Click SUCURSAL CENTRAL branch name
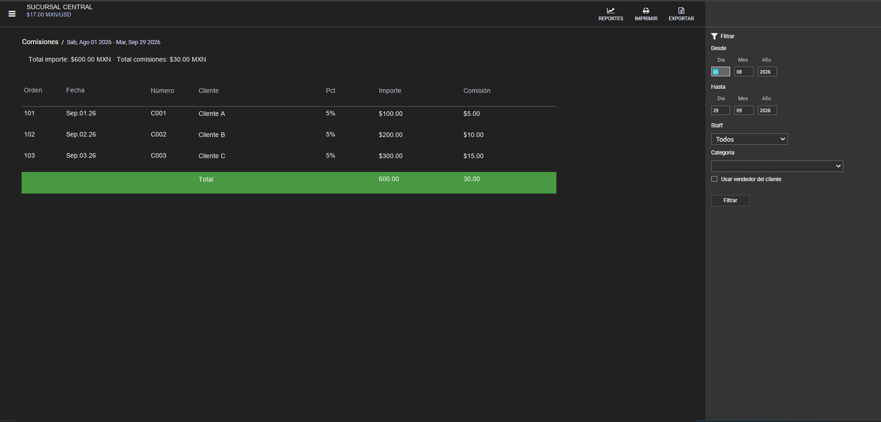Screen dimensions: 881x422 60,7
